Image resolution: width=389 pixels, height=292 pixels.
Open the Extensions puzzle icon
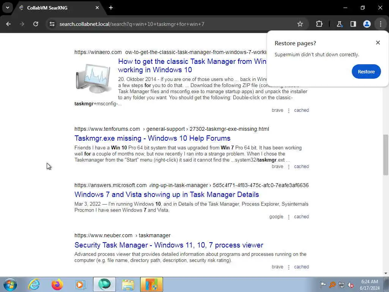tap(319, 24)
